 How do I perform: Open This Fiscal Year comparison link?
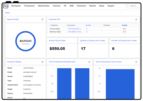click(75, 29)
